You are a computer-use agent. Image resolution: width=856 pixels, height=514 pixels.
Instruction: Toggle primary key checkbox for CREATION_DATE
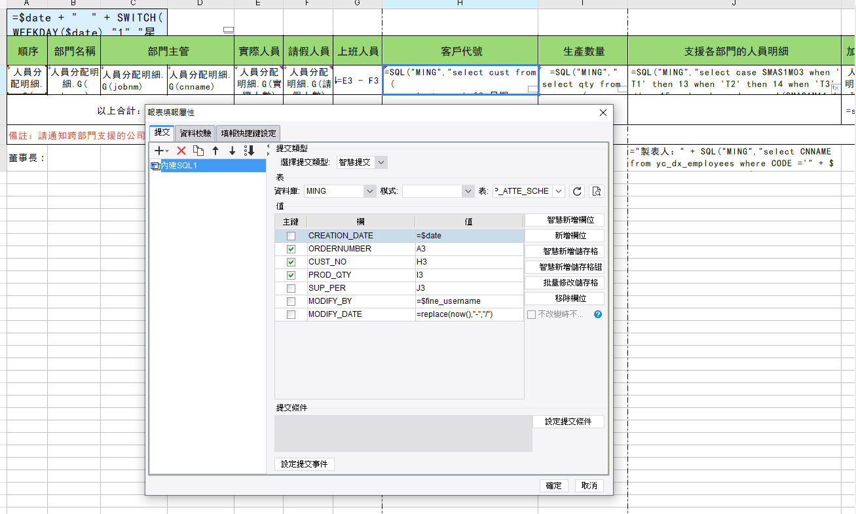[291, 236]
